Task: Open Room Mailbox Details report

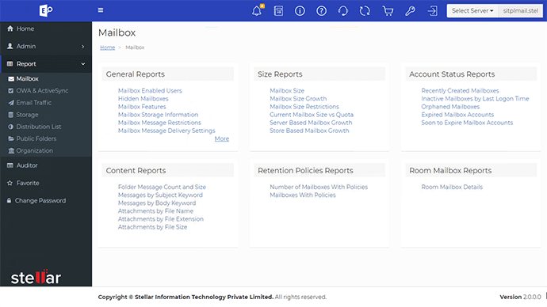Action: pos(452,187)
